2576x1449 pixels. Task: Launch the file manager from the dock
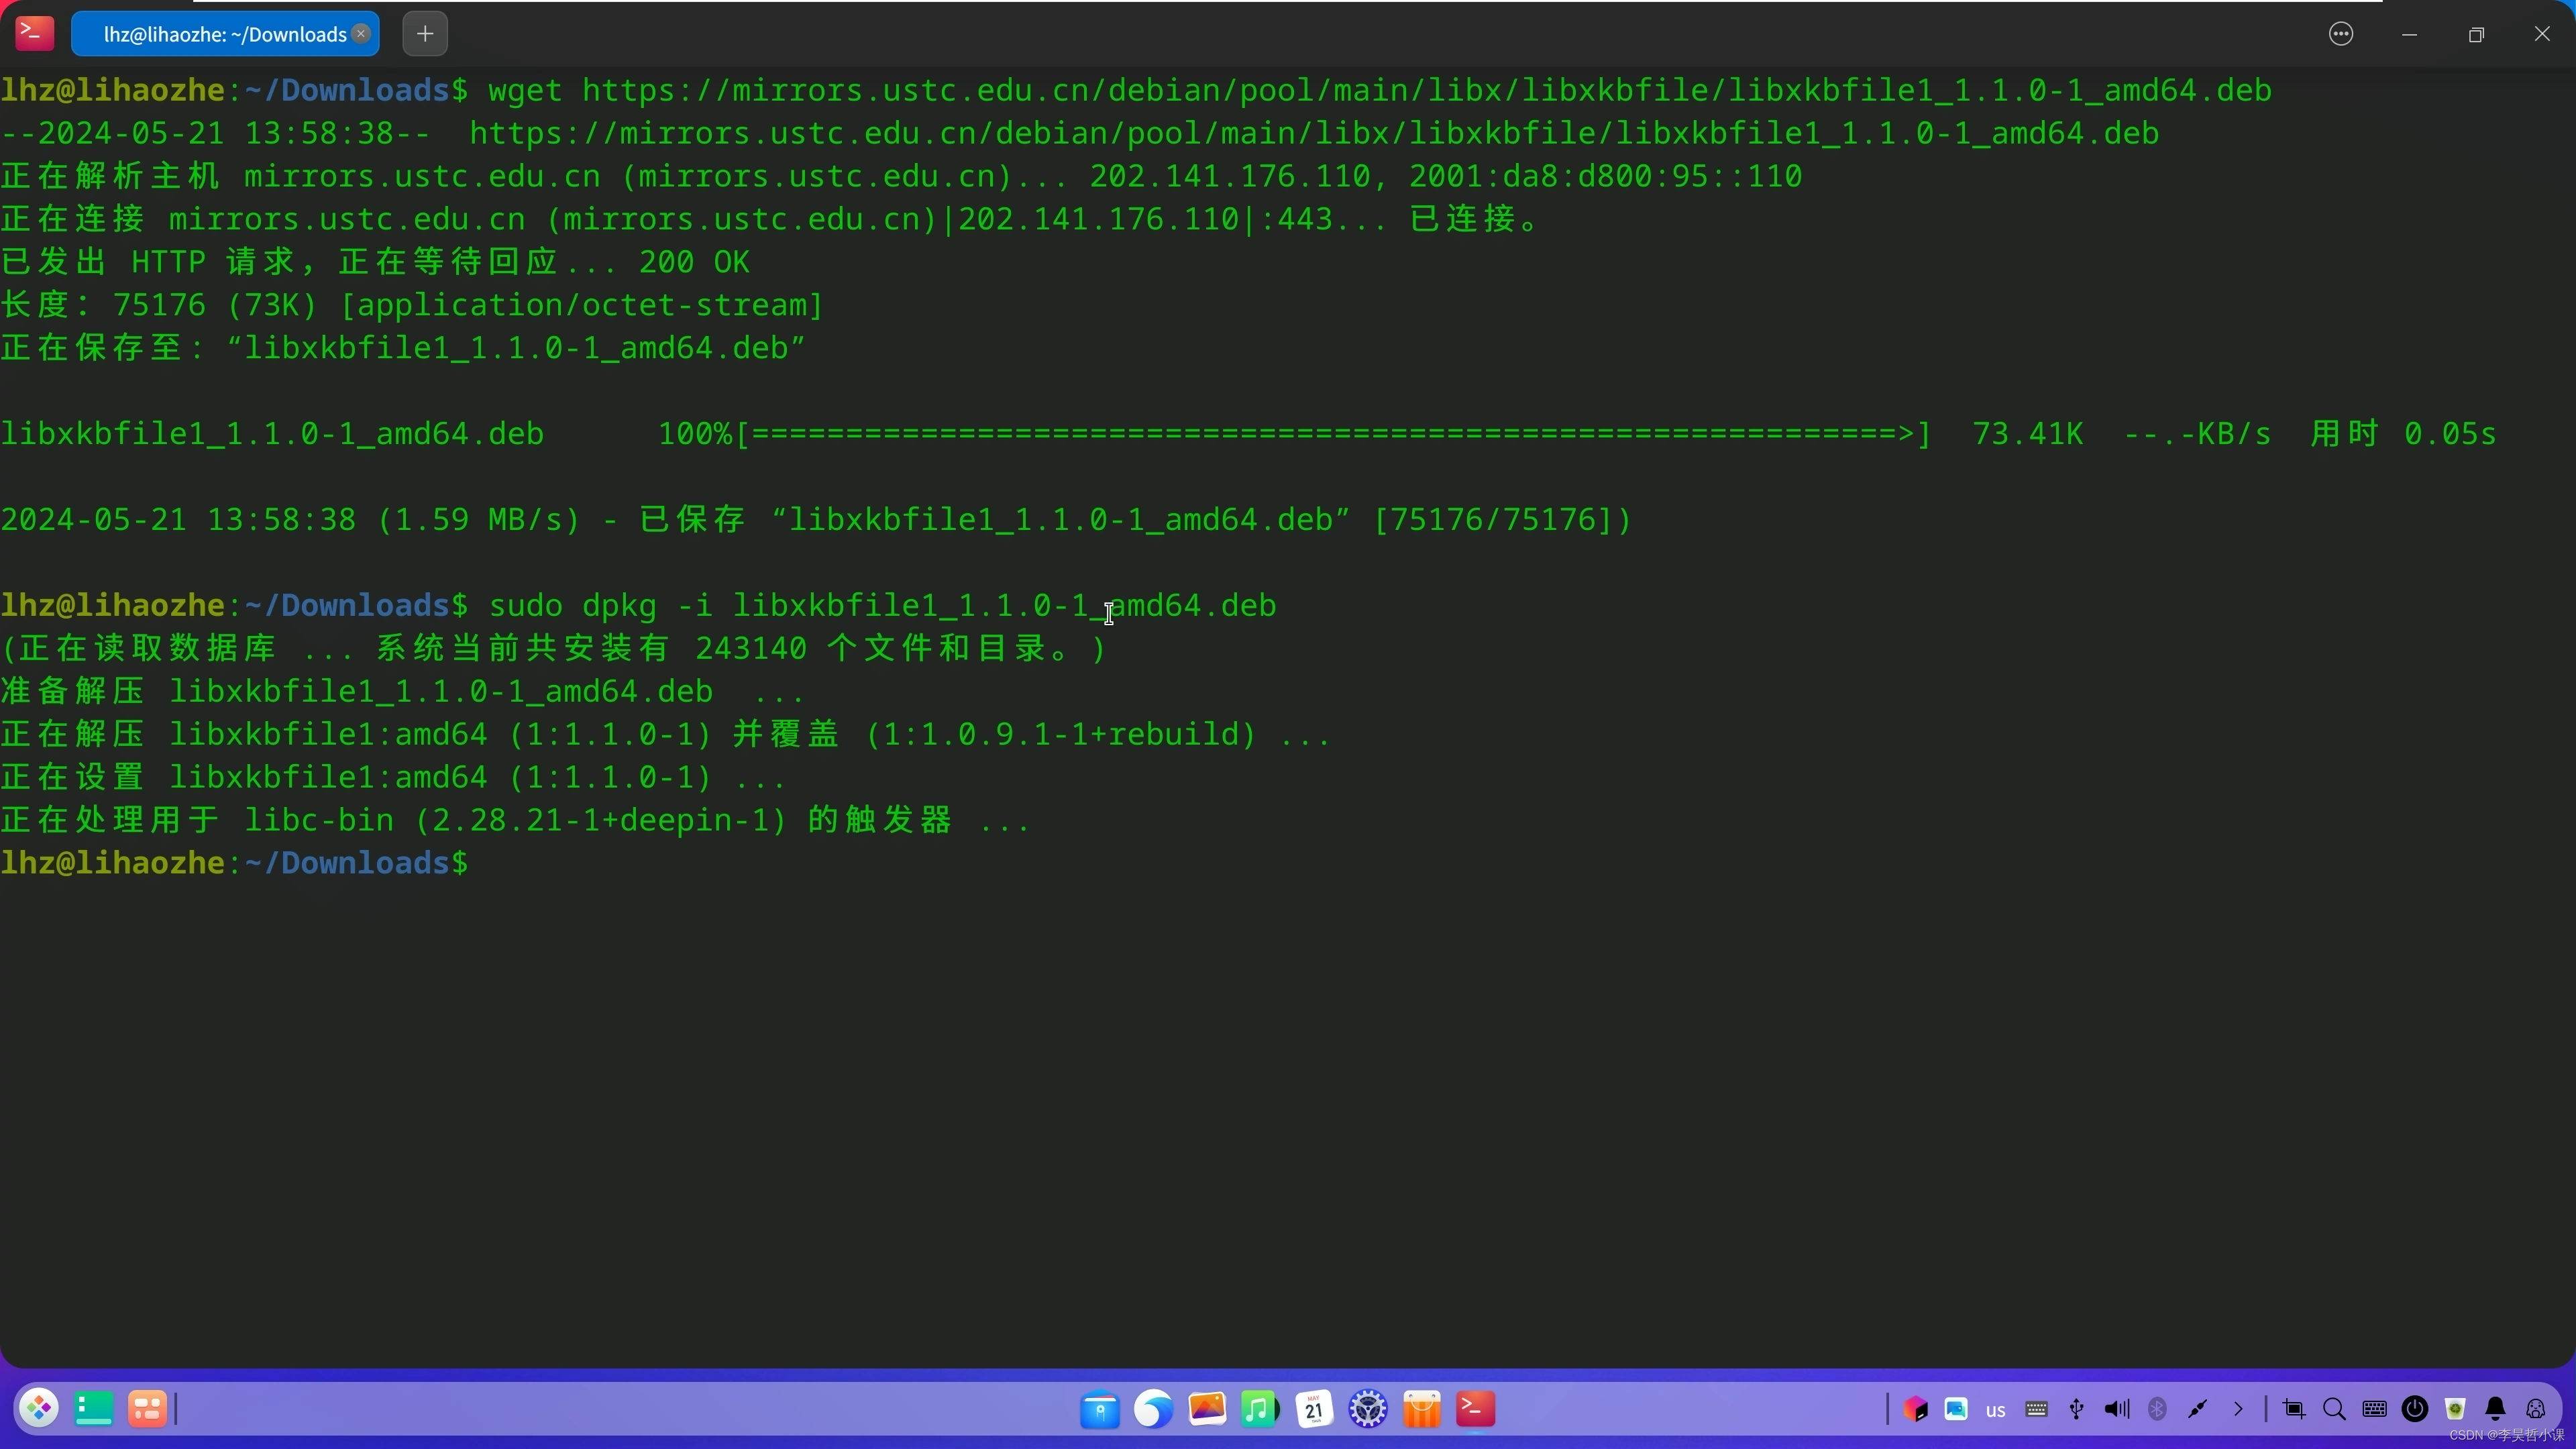click(x=1100, y=1410)
